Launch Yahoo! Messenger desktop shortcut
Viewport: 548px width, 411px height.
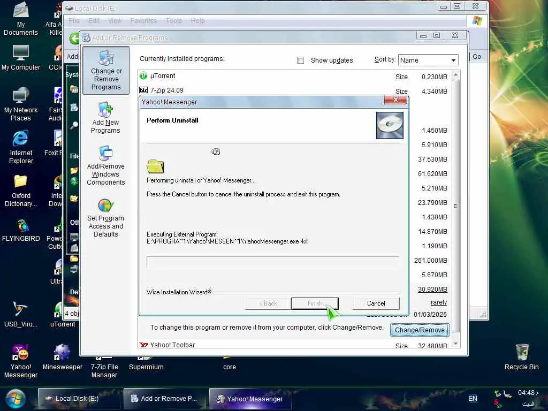coord(21,361)
